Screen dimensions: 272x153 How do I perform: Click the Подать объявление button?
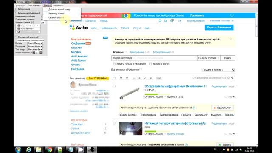click(x=219, y=27)
